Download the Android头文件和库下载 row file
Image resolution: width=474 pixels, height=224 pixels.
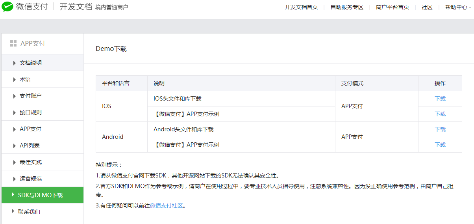click(440, 129)
